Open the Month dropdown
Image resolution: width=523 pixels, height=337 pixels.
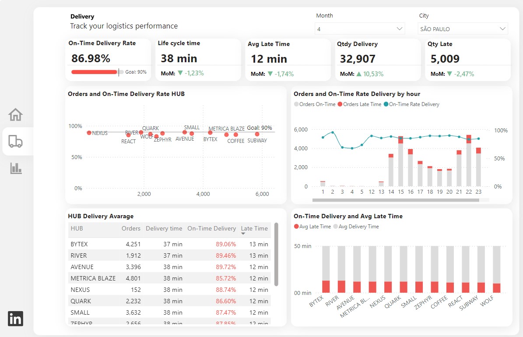360,29
